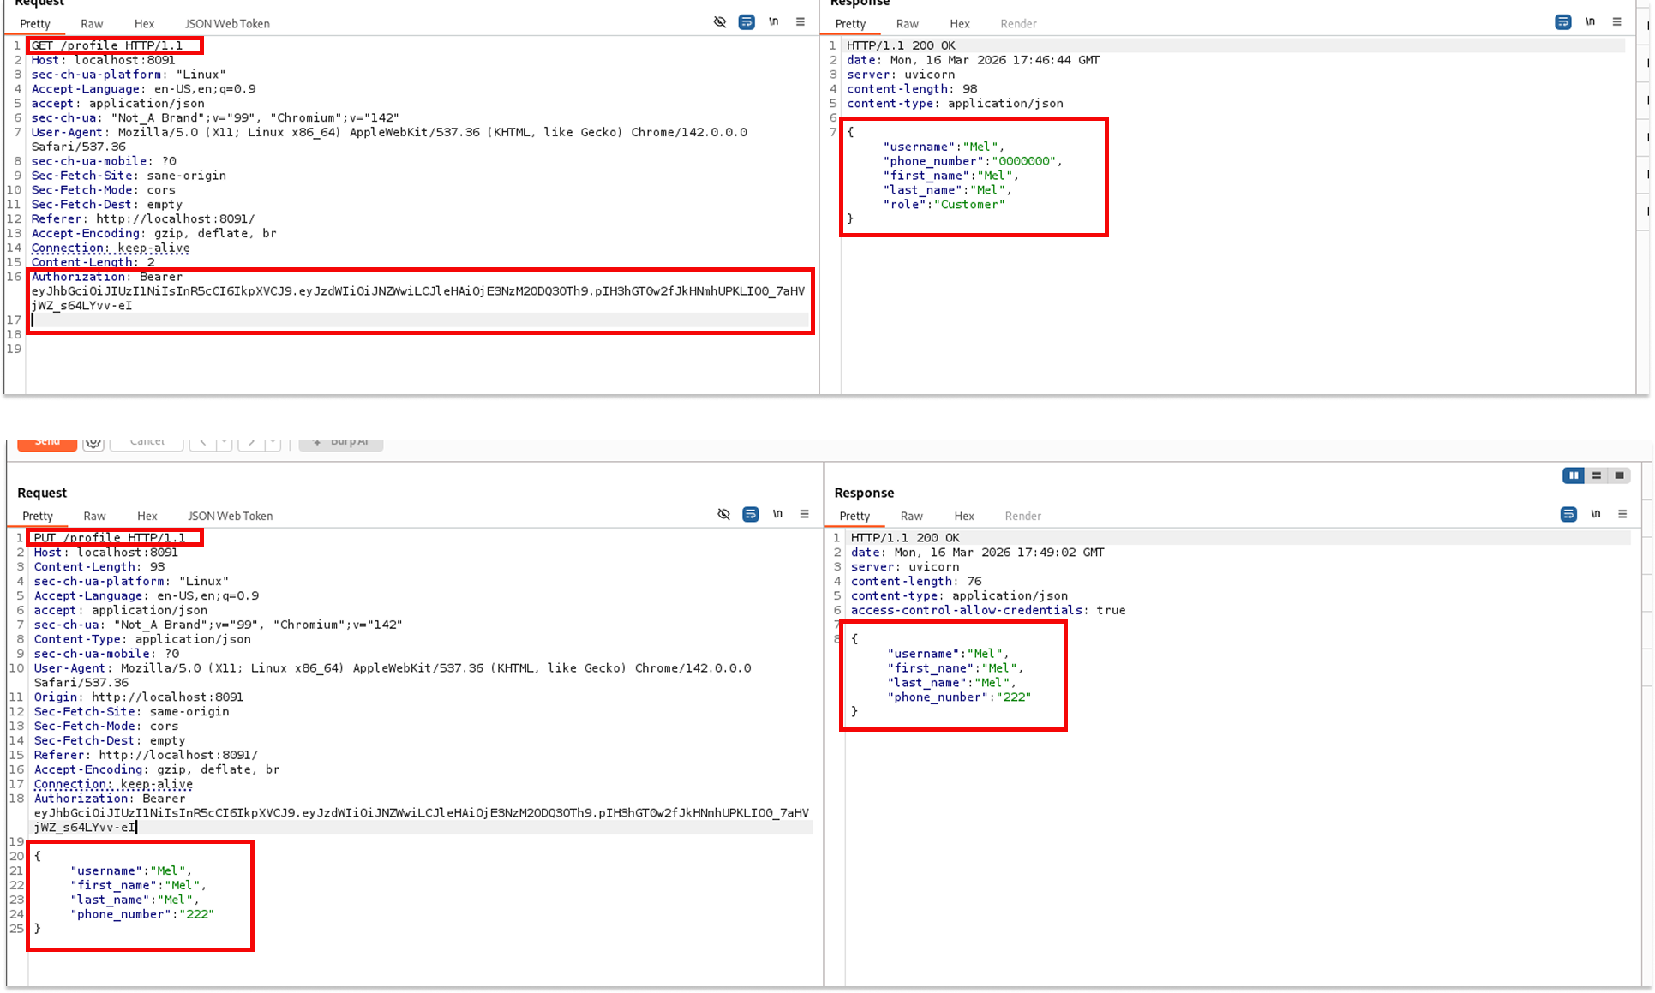Click the Burp AI button
1655x993 pixels.
click(341, 442)
